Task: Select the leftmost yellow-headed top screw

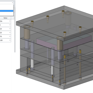Action: (x=32, y=23)
